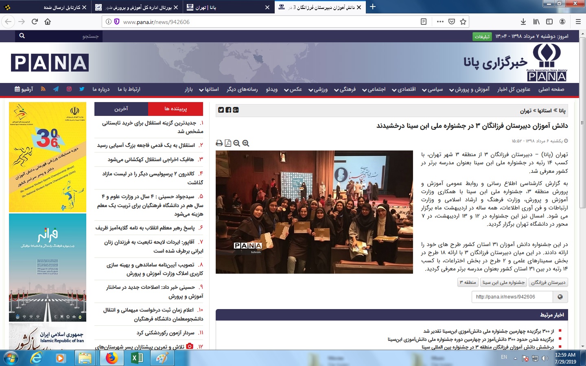Open Instagram icon in nav bar
586x366 pixels.
[69, 89]
